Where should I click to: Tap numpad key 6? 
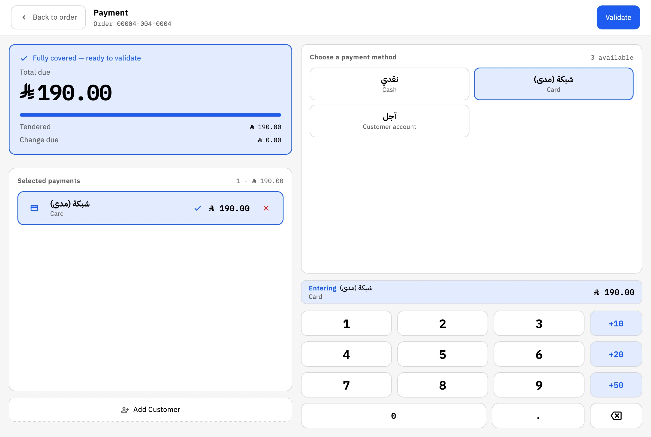pos(539,354)
